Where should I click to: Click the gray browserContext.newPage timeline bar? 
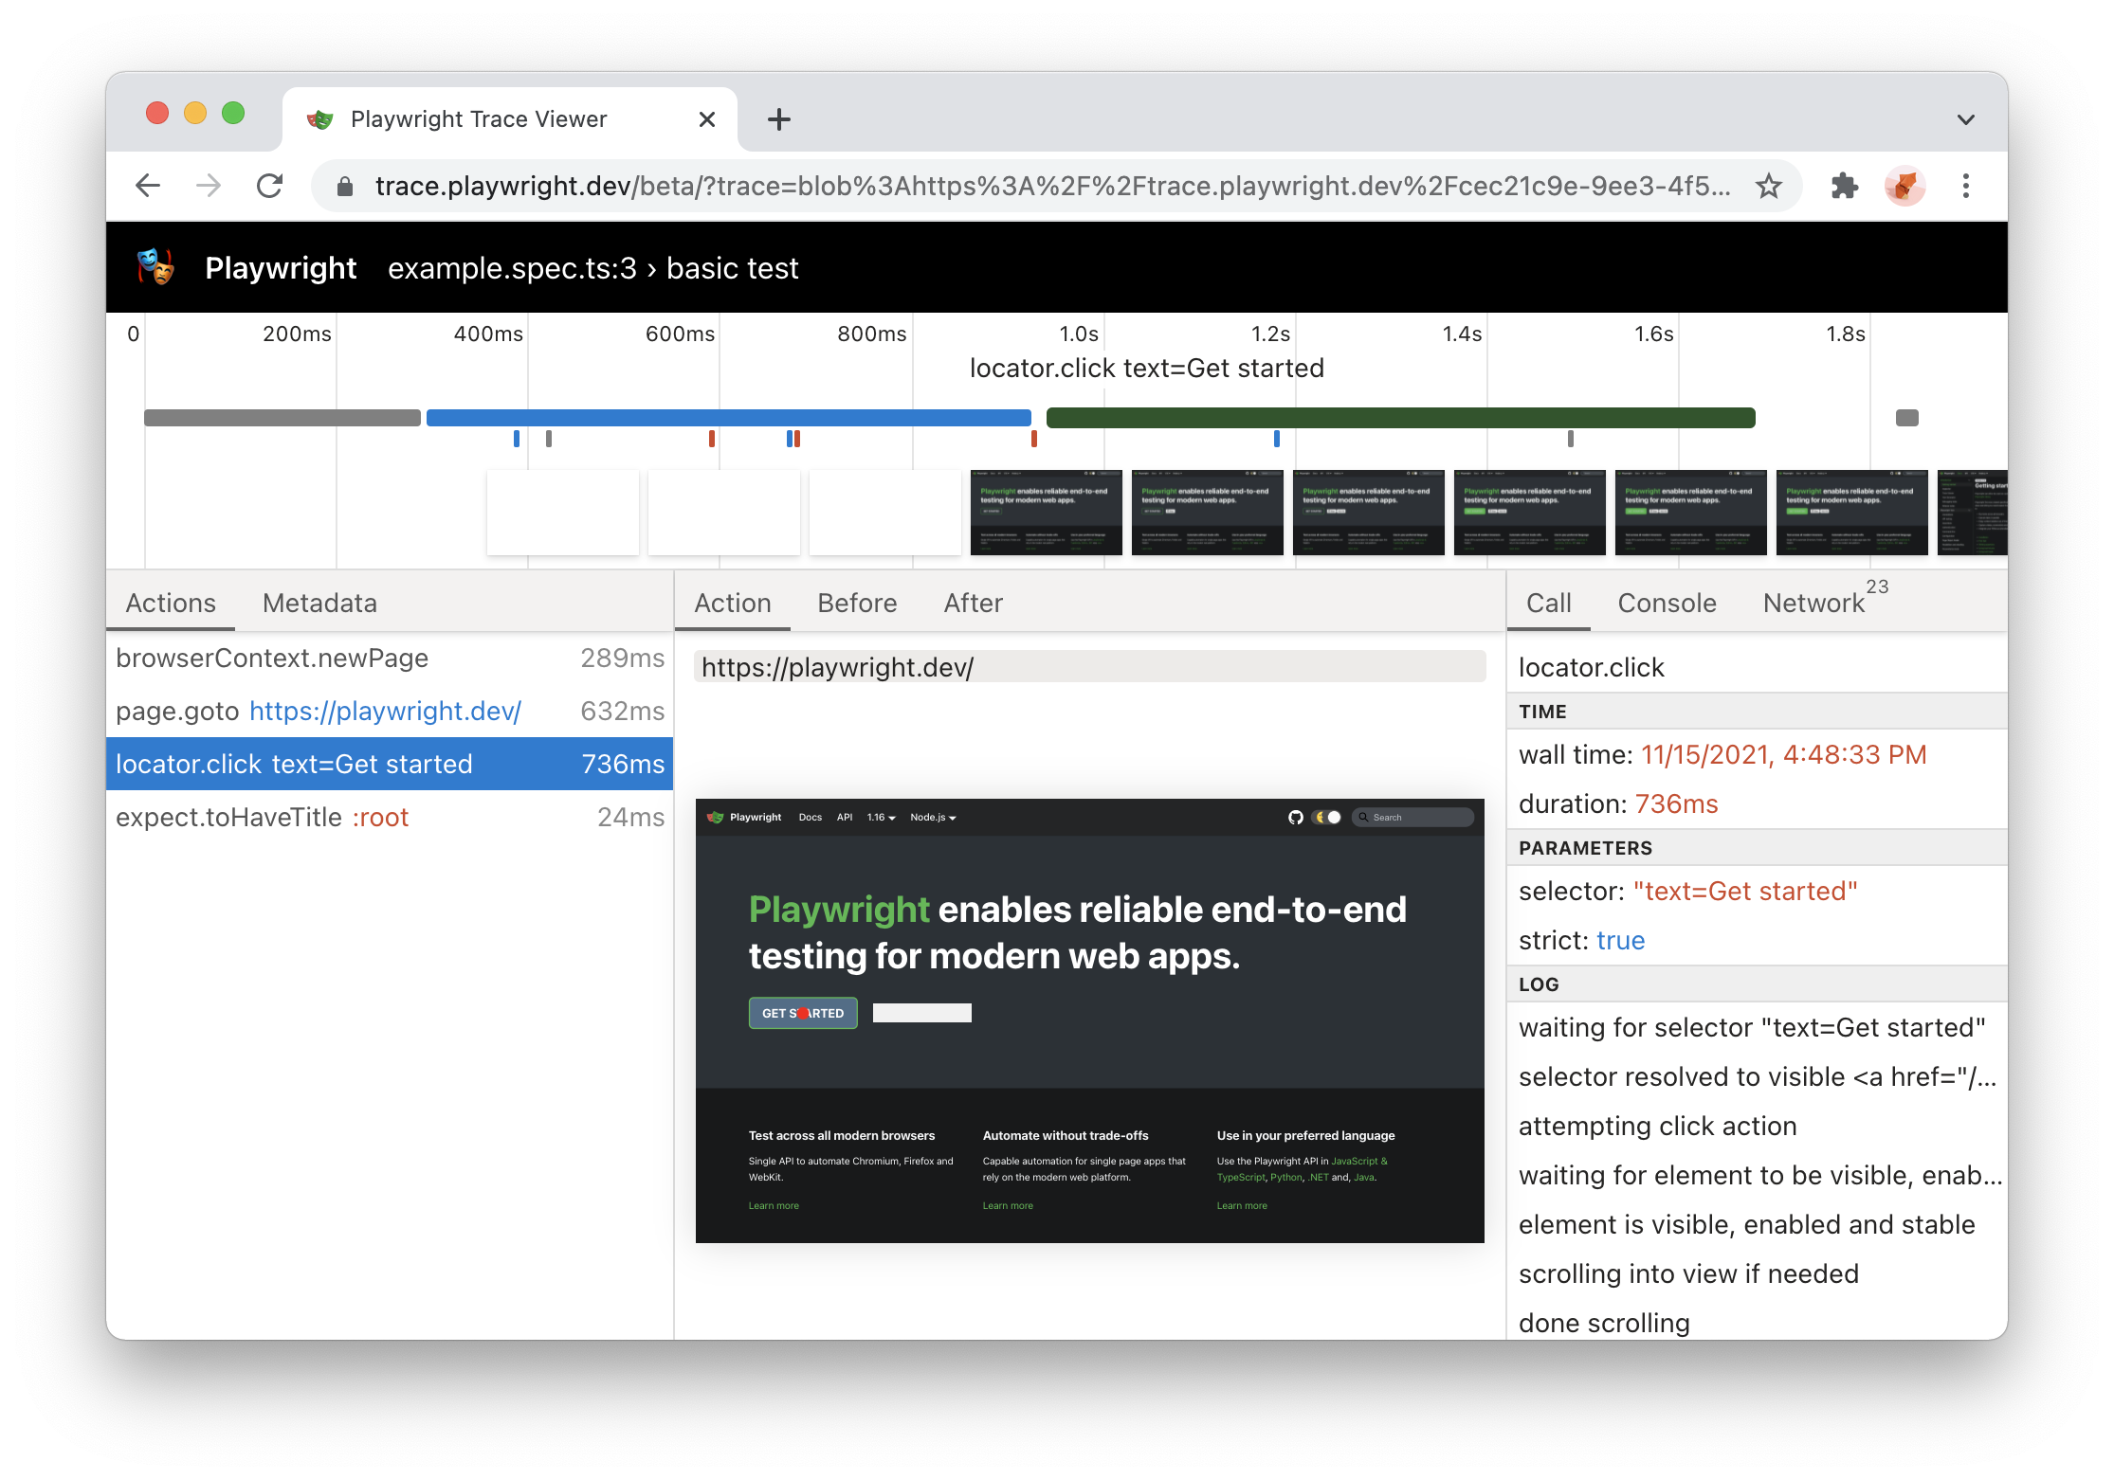coord(282,418)
